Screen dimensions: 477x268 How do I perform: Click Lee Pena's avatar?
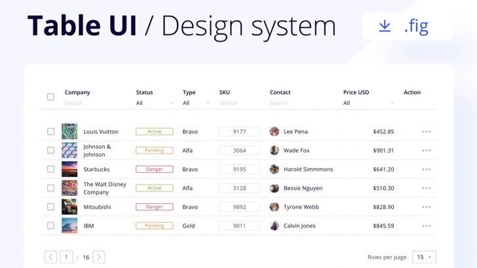point(275,132)
